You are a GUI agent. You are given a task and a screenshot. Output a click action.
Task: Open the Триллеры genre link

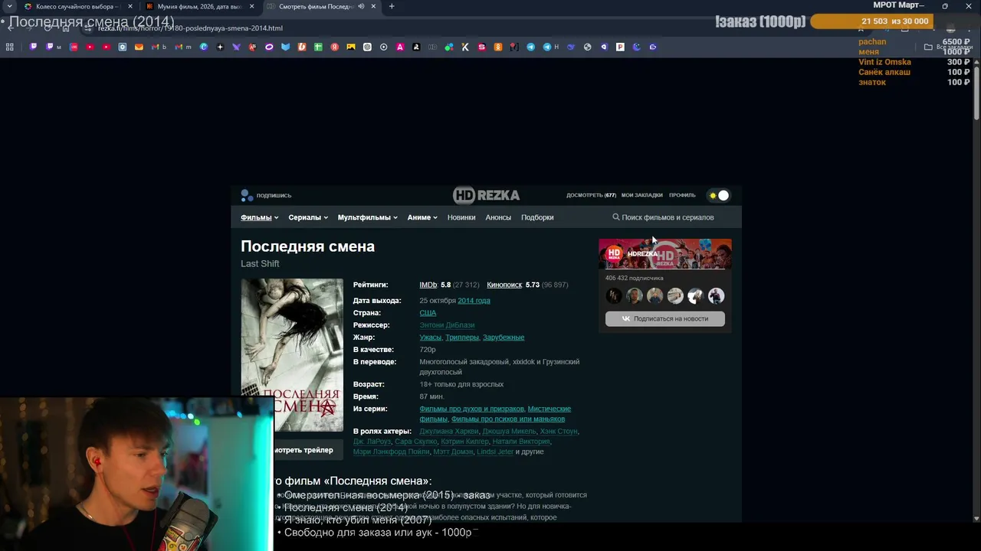(x=461, y=337)
